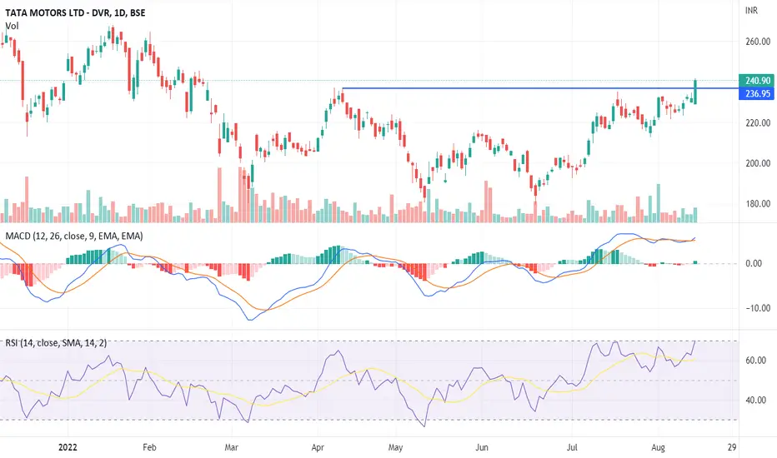
Task: Select the RSI (14, close, SMA, 14, 2) legend
Action: [56, 342]
